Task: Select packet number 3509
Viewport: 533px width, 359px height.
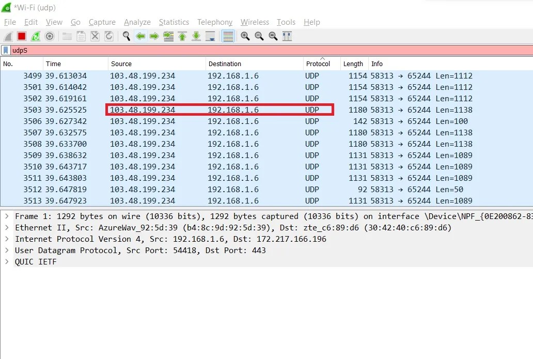Action: click(266, 155)
